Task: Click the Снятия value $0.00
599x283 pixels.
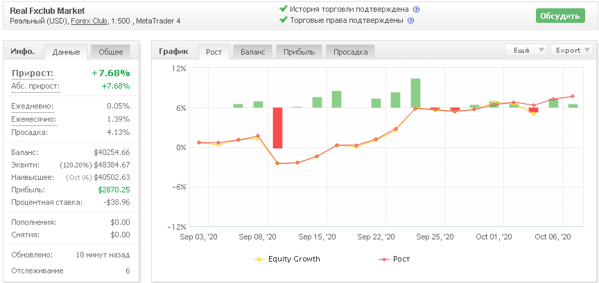Action: tap(120, 235)
